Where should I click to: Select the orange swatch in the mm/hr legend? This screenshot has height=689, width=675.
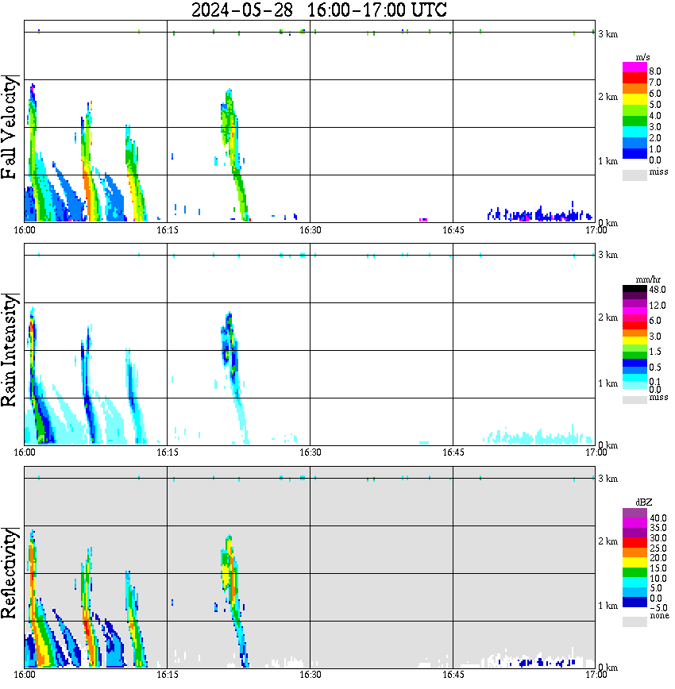[634, 333]
